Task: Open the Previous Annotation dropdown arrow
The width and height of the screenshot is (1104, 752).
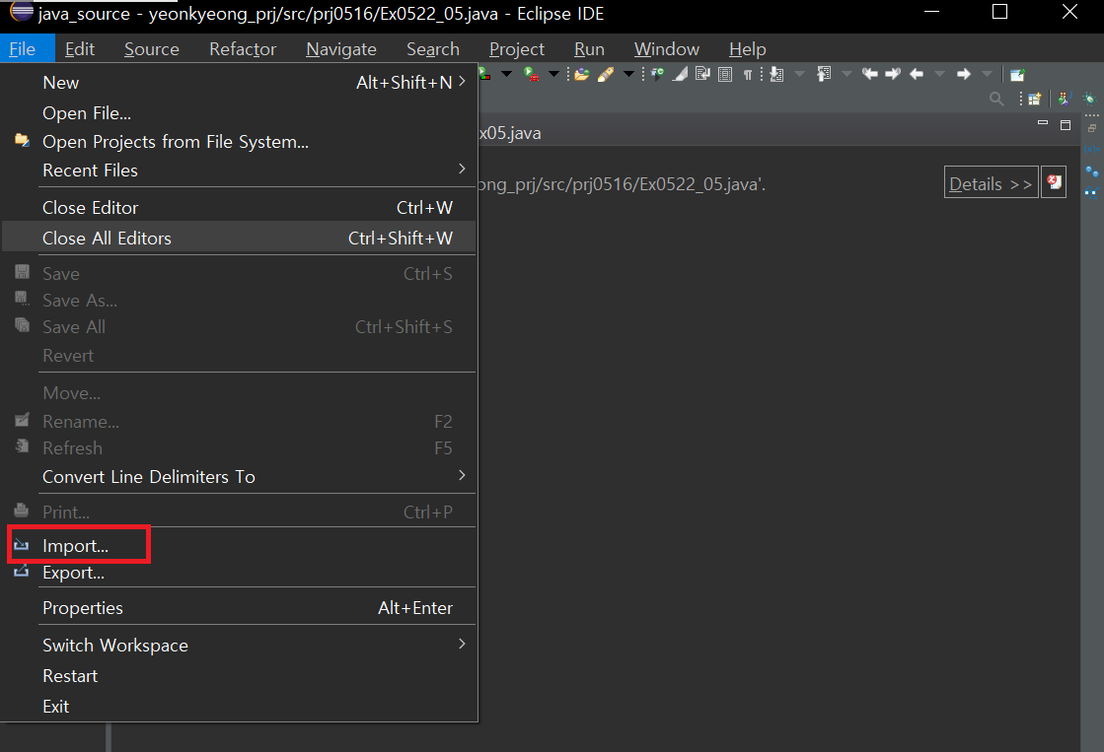Action: point(847,74)
